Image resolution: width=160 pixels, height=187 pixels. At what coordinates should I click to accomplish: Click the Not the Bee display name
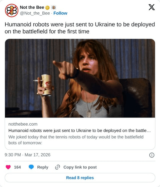point(32,7)
